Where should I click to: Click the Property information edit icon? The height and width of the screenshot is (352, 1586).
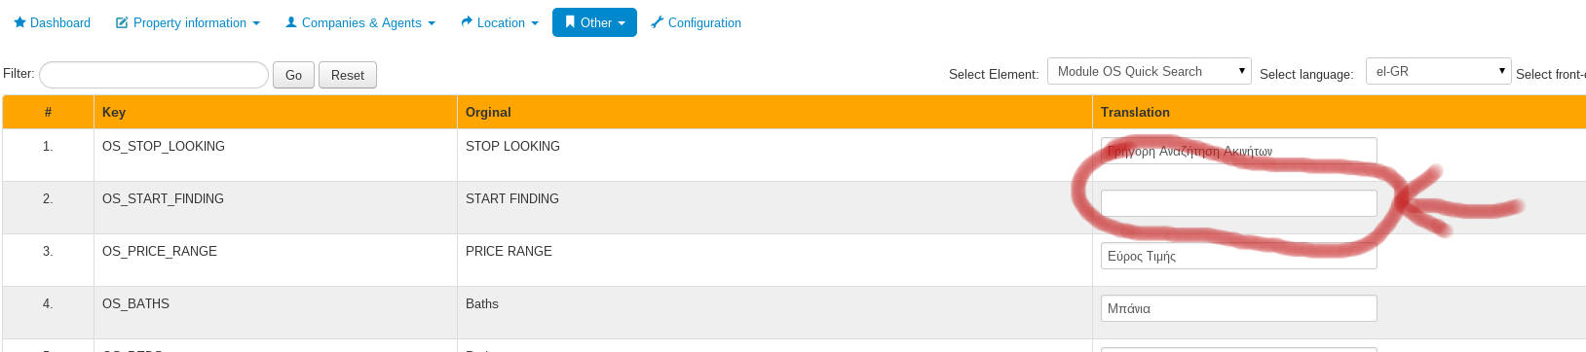pyautogui.click(x=122, y=22)
